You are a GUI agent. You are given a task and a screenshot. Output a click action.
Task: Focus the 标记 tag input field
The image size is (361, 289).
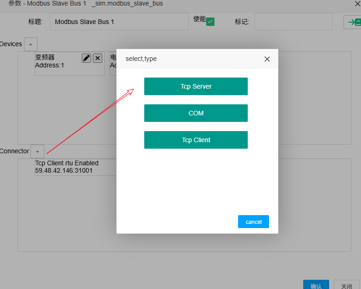tap(294, 22)
